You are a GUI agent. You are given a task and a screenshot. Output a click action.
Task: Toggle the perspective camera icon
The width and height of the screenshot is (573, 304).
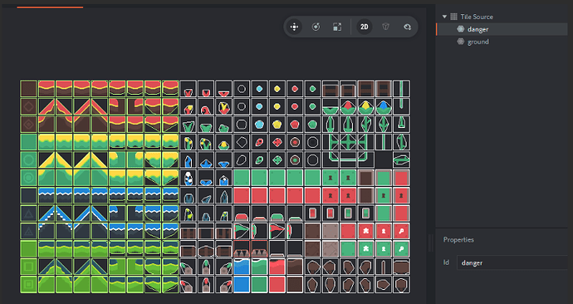coord(386,27)
